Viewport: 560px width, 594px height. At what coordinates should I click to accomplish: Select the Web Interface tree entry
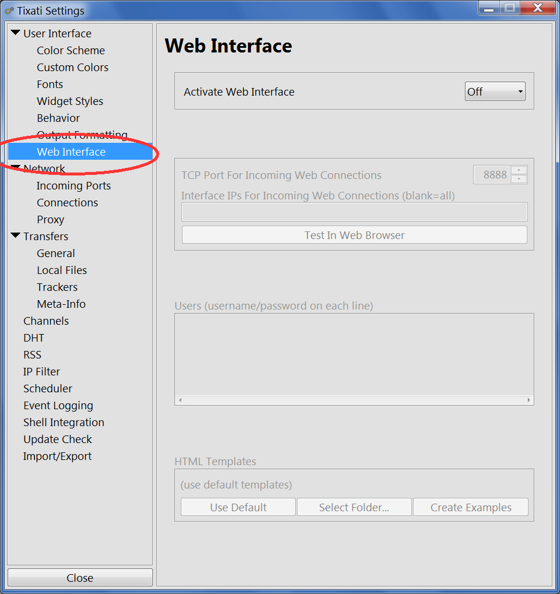[80, 152]
